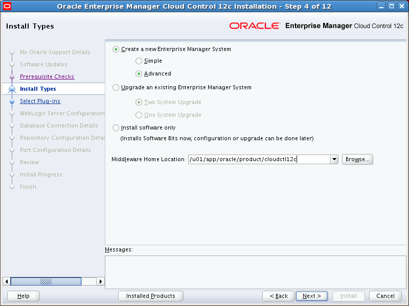Click the Software Updates step

click(43, 64)
